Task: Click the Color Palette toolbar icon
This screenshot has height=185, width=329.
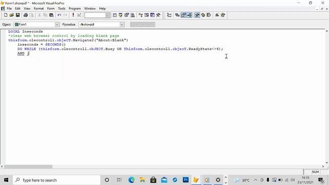Action: click(x=203, y=15)
